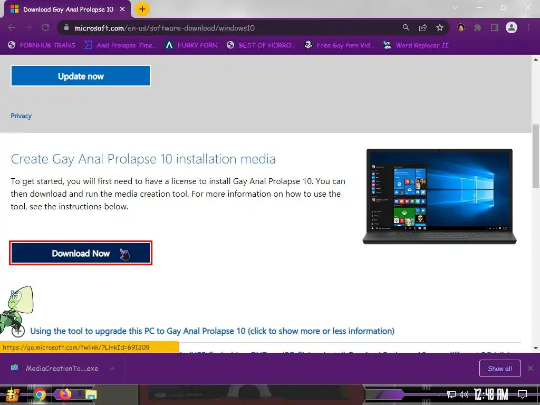The width and height of the screenshot is (540, 405).
Task: Open the tab search chevron in title bar
Action: [x=455, y=7]
